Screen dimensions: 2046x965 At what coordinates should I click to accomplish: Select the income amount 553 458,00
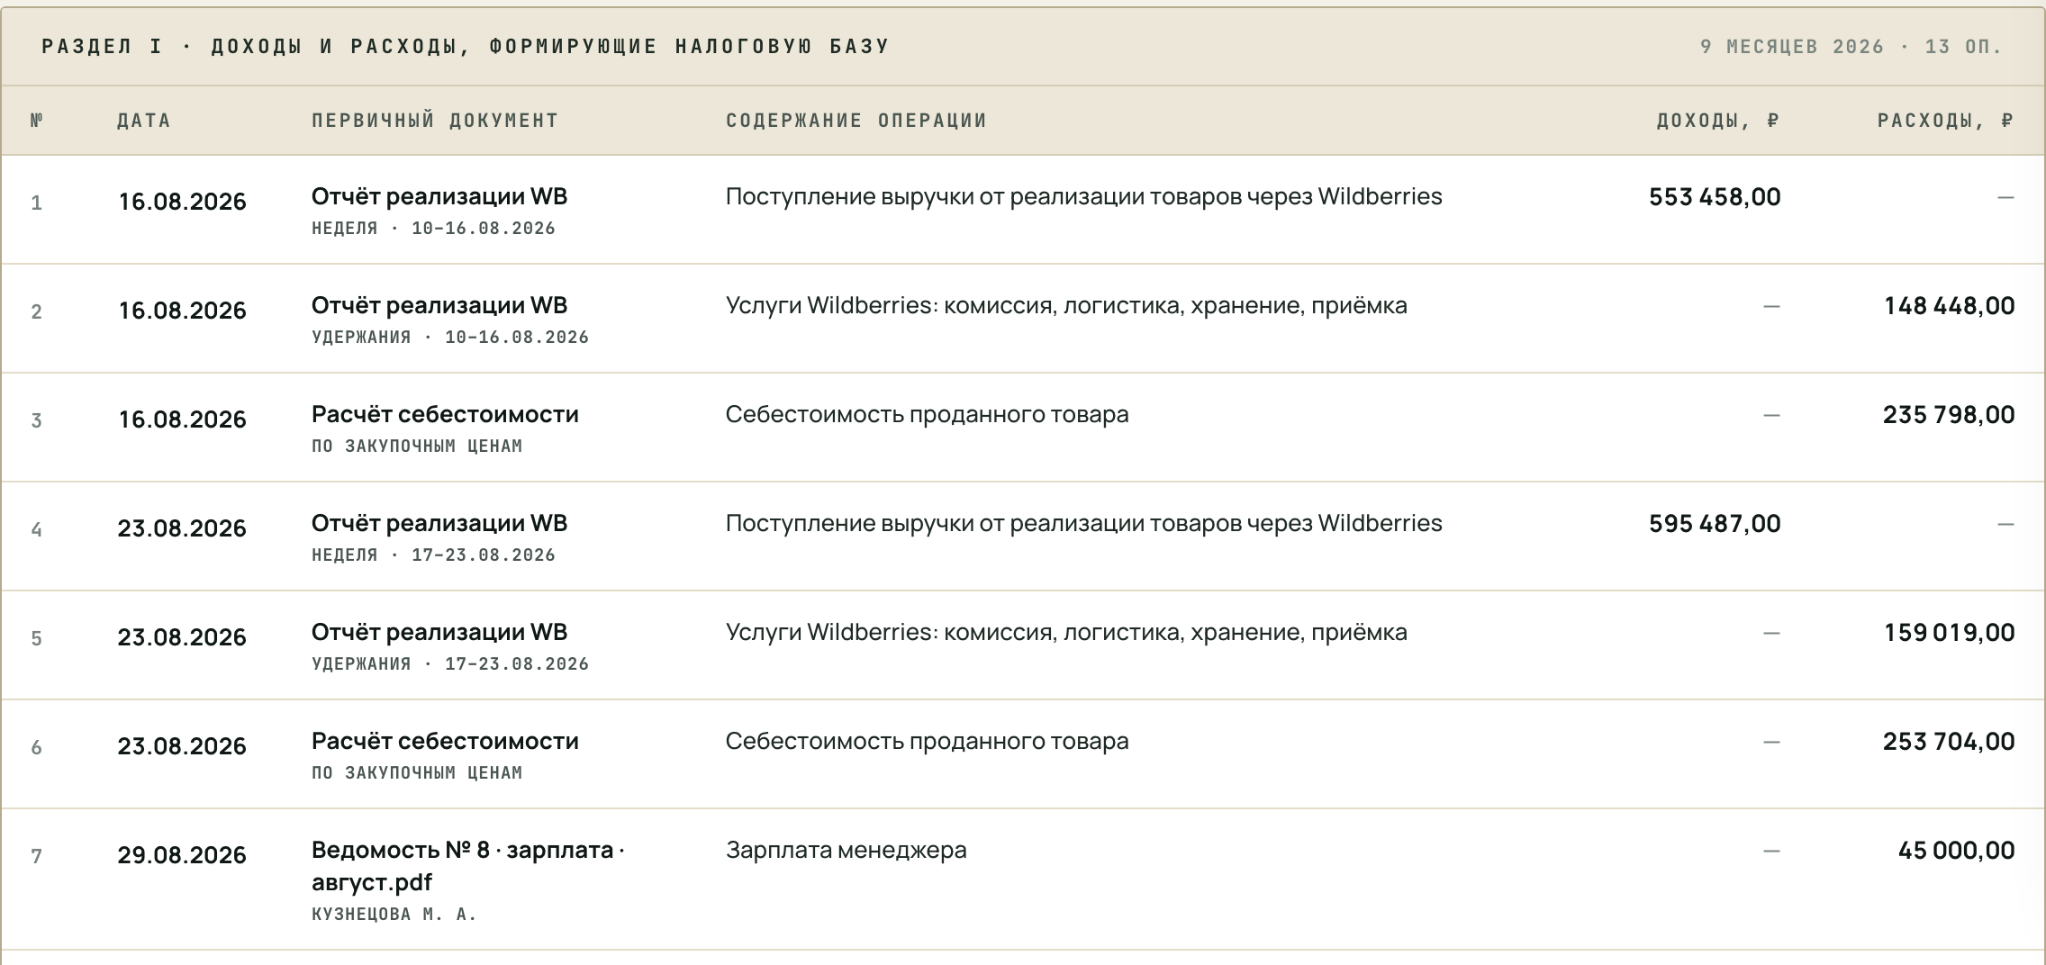[x=1715, y=197]
